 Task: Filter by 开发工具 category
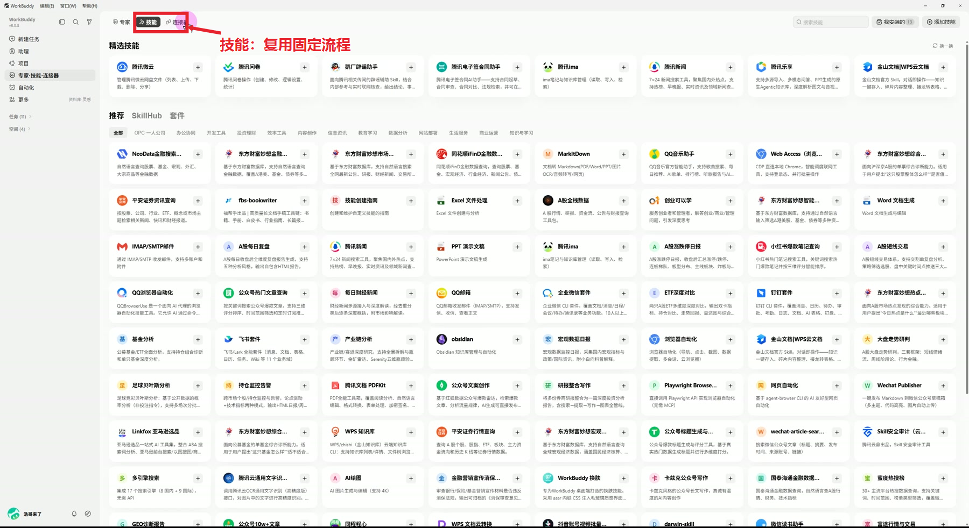point(216,133)
